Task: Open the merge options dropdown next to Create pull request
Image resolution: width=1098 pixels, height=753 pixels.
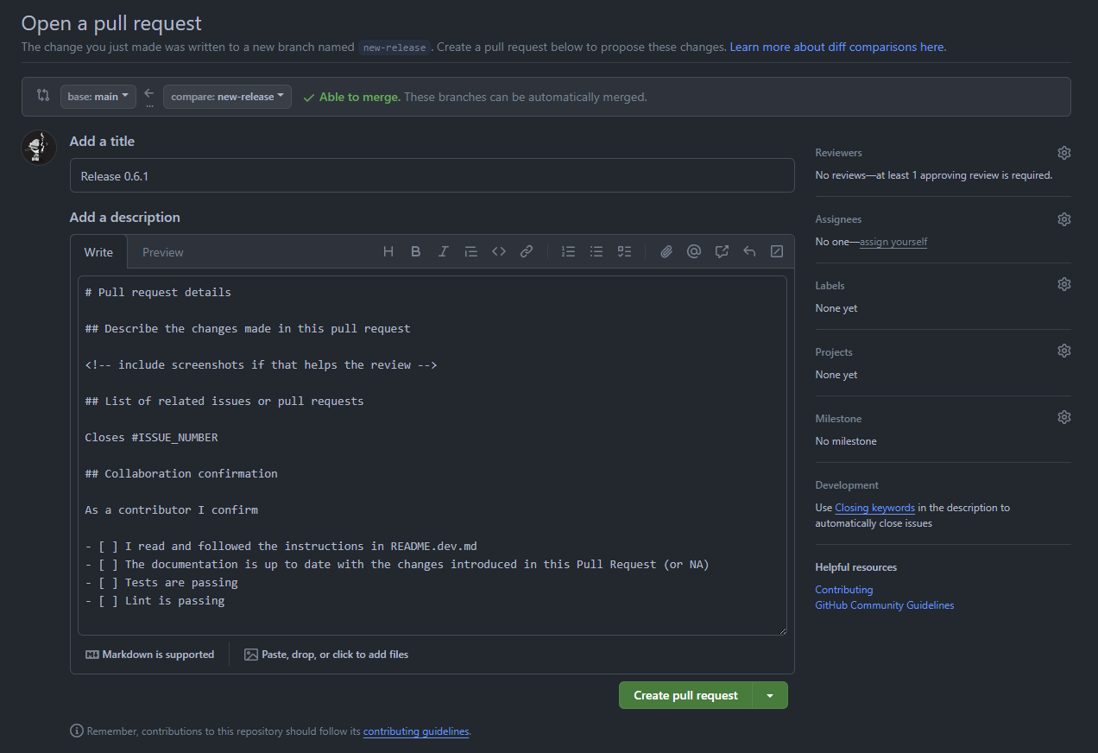Action: point(769,695)
